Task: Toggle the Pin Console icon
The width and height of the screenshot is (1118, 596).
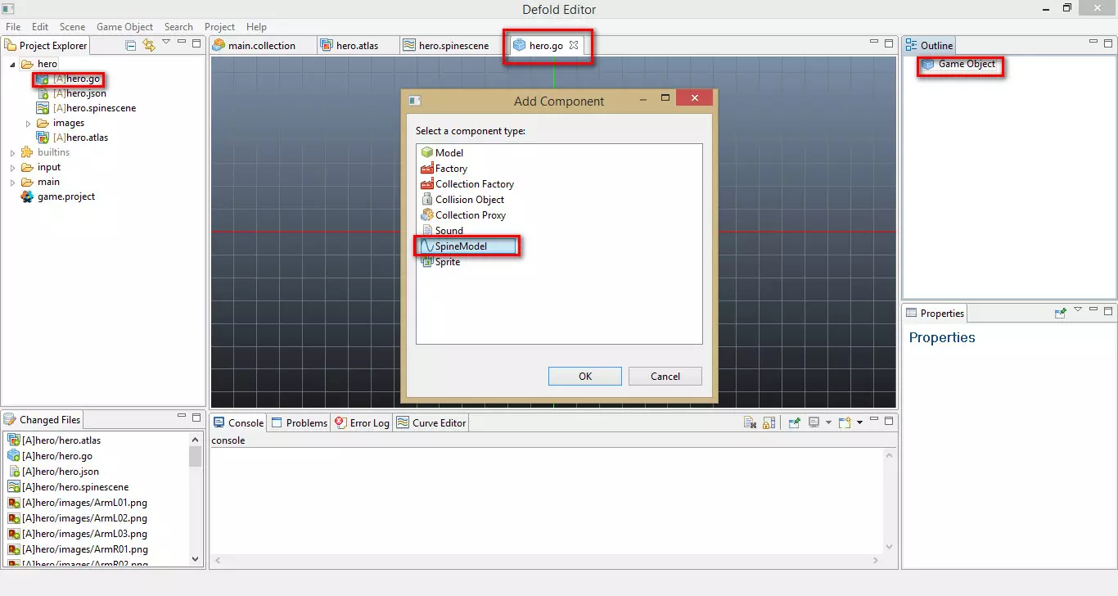Action: (x=794, y=423)
